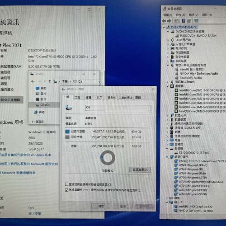Click gray free-space color swatch

pyautogui.click(x=67, y=137)
